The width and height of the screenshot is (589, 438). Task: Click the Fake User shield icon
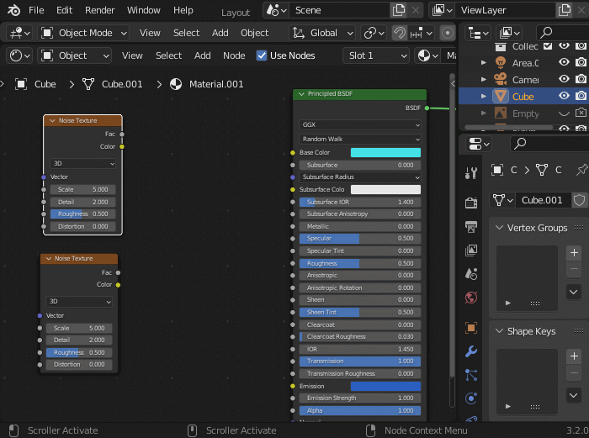click(x=579, y=200)
